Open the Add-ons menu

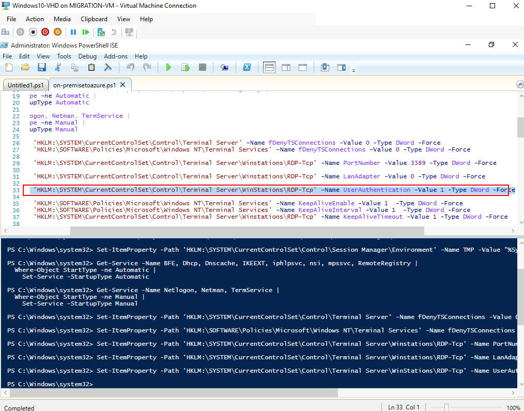116,56
